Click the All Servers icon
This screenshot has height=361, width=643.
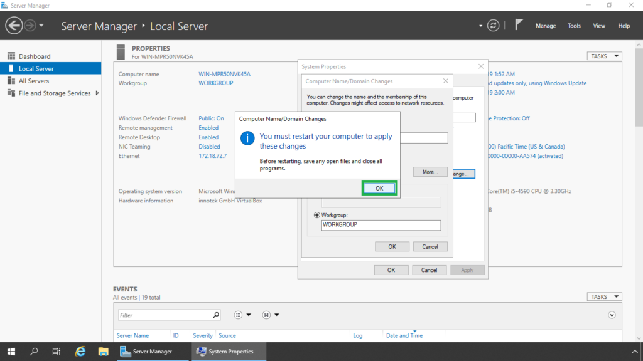pyautogui.click(x=11, y=81)
